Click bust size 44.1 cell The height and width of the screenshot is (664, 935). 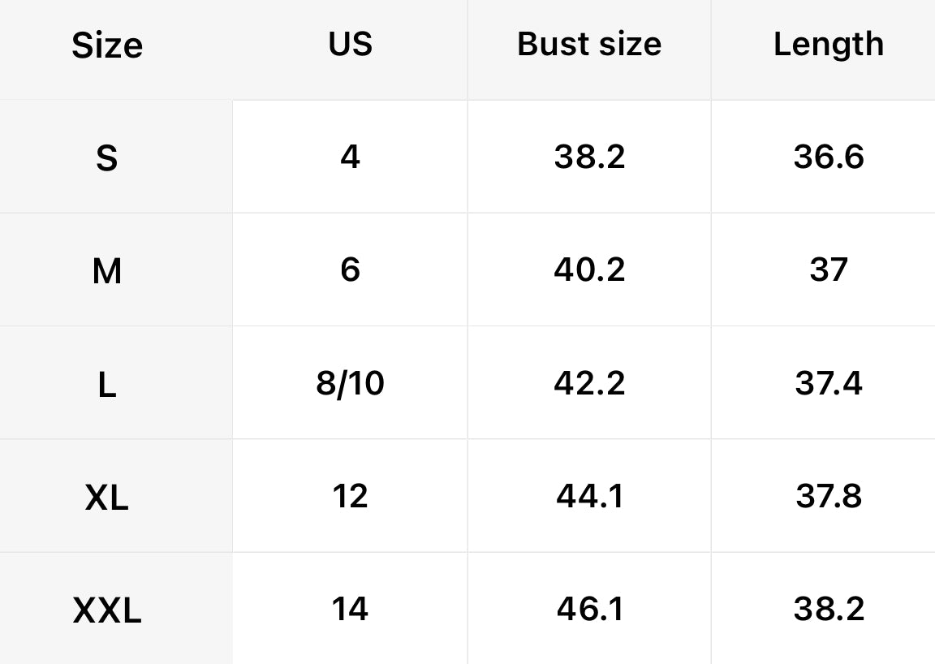click(589, 496)
